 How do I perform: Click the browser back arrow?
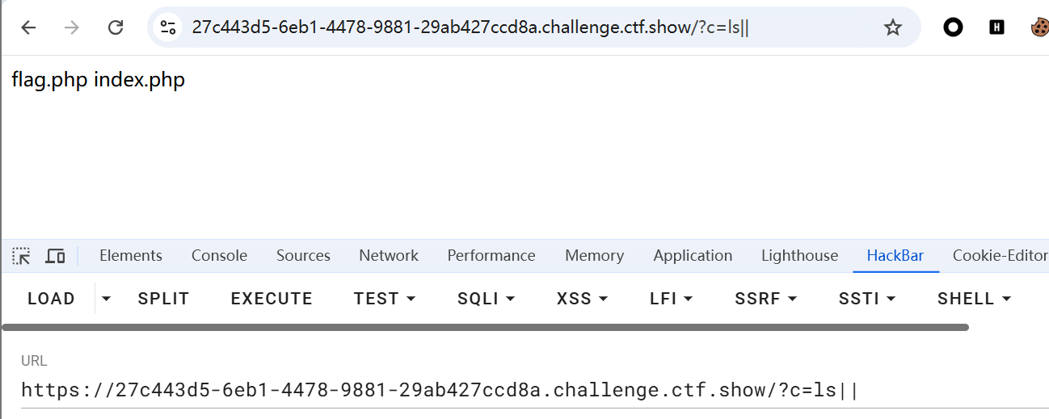pyautogui.click(x=29, y=27)
